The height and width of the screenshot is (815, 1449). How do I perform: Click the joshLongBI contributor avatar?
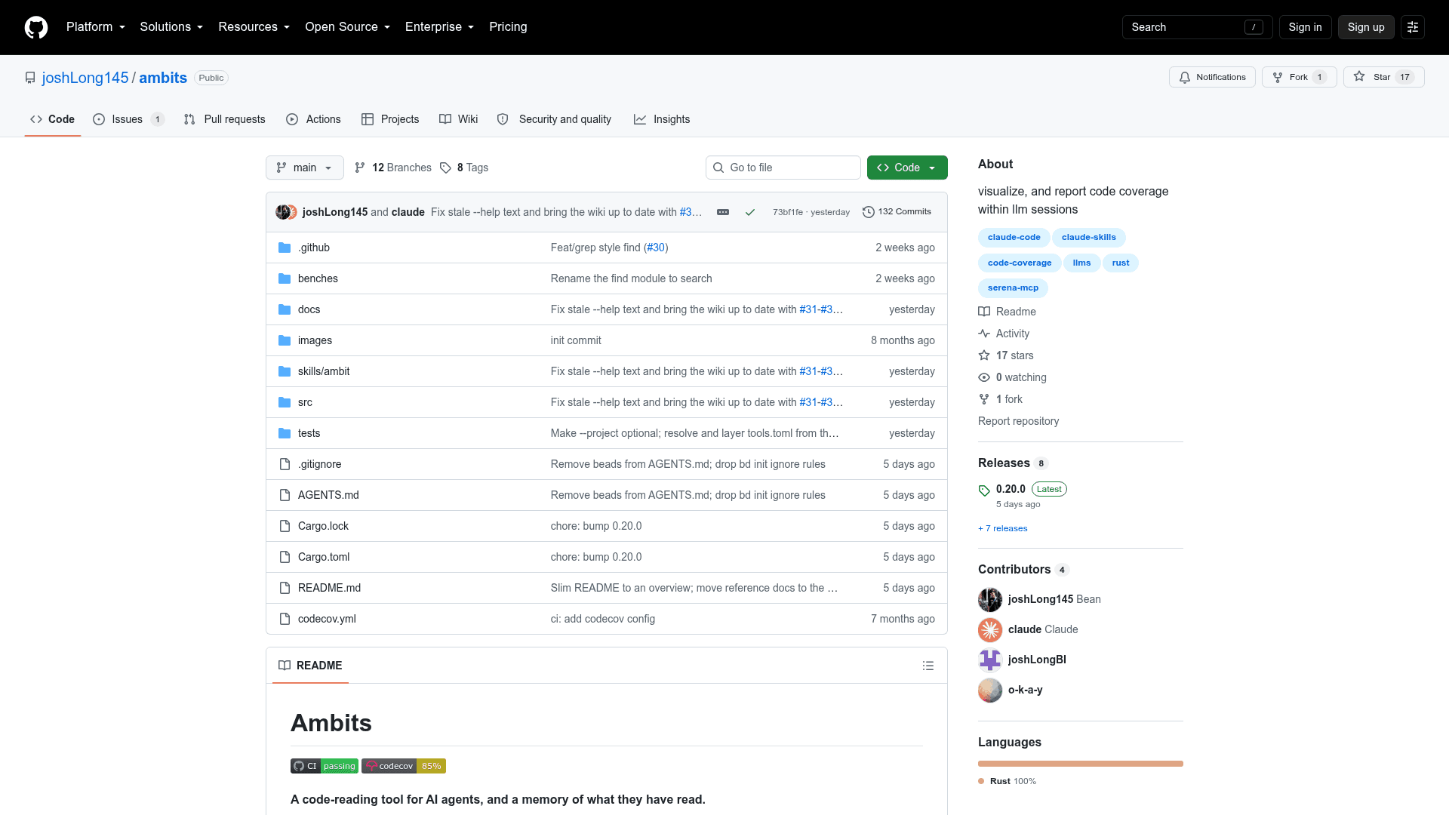(x=990, y=660)
